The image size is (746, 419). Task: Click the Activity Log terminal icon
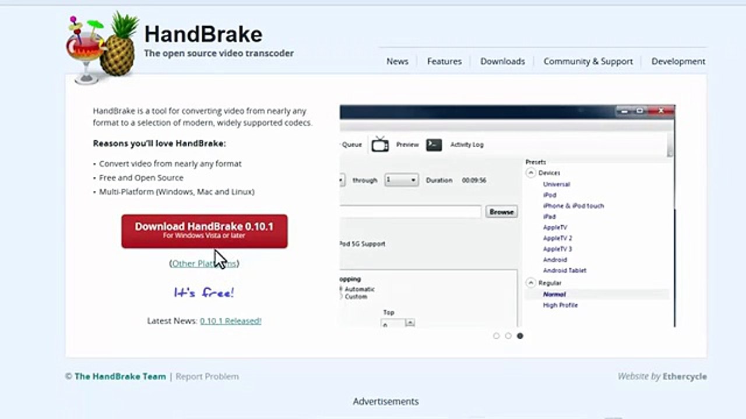434,144
